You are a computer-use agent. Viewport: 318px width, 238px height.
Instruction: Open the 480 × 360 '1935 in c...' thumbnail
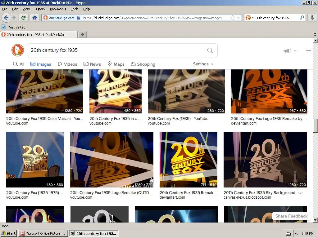[116, 91]
